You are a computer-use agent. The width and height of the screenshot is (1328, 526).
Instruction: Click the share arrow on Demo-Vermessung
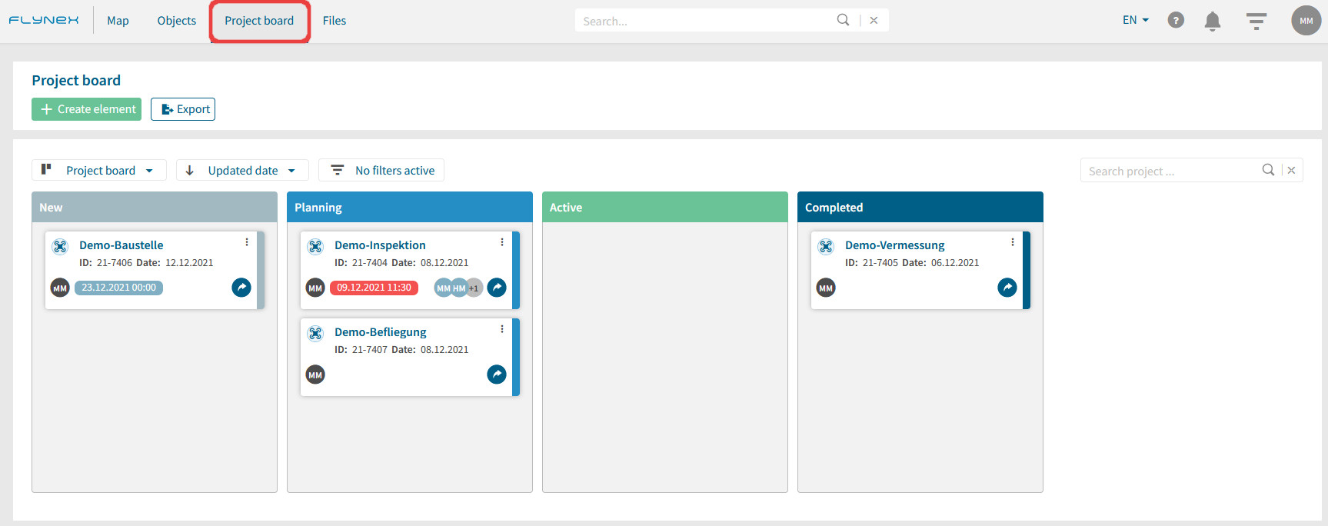point(1007,288)
